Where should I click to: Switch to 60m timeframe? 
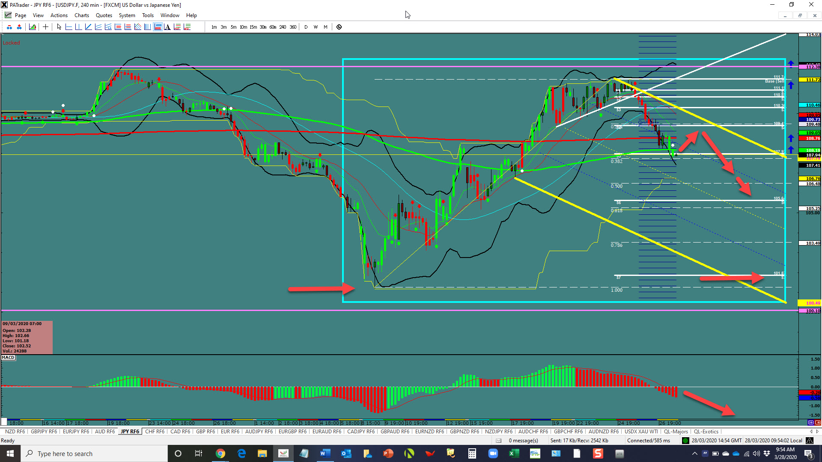(273, 27)
